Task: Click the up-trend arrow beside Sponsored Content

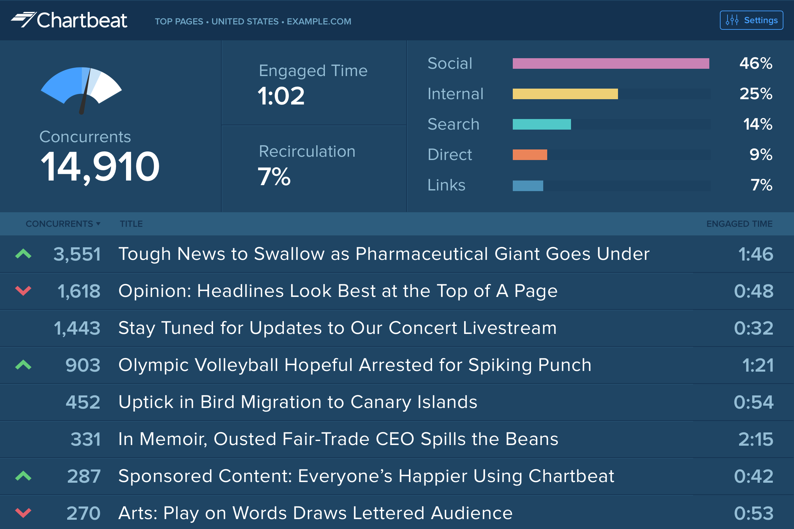Action: pyautogui.click(x=23, y=476)
